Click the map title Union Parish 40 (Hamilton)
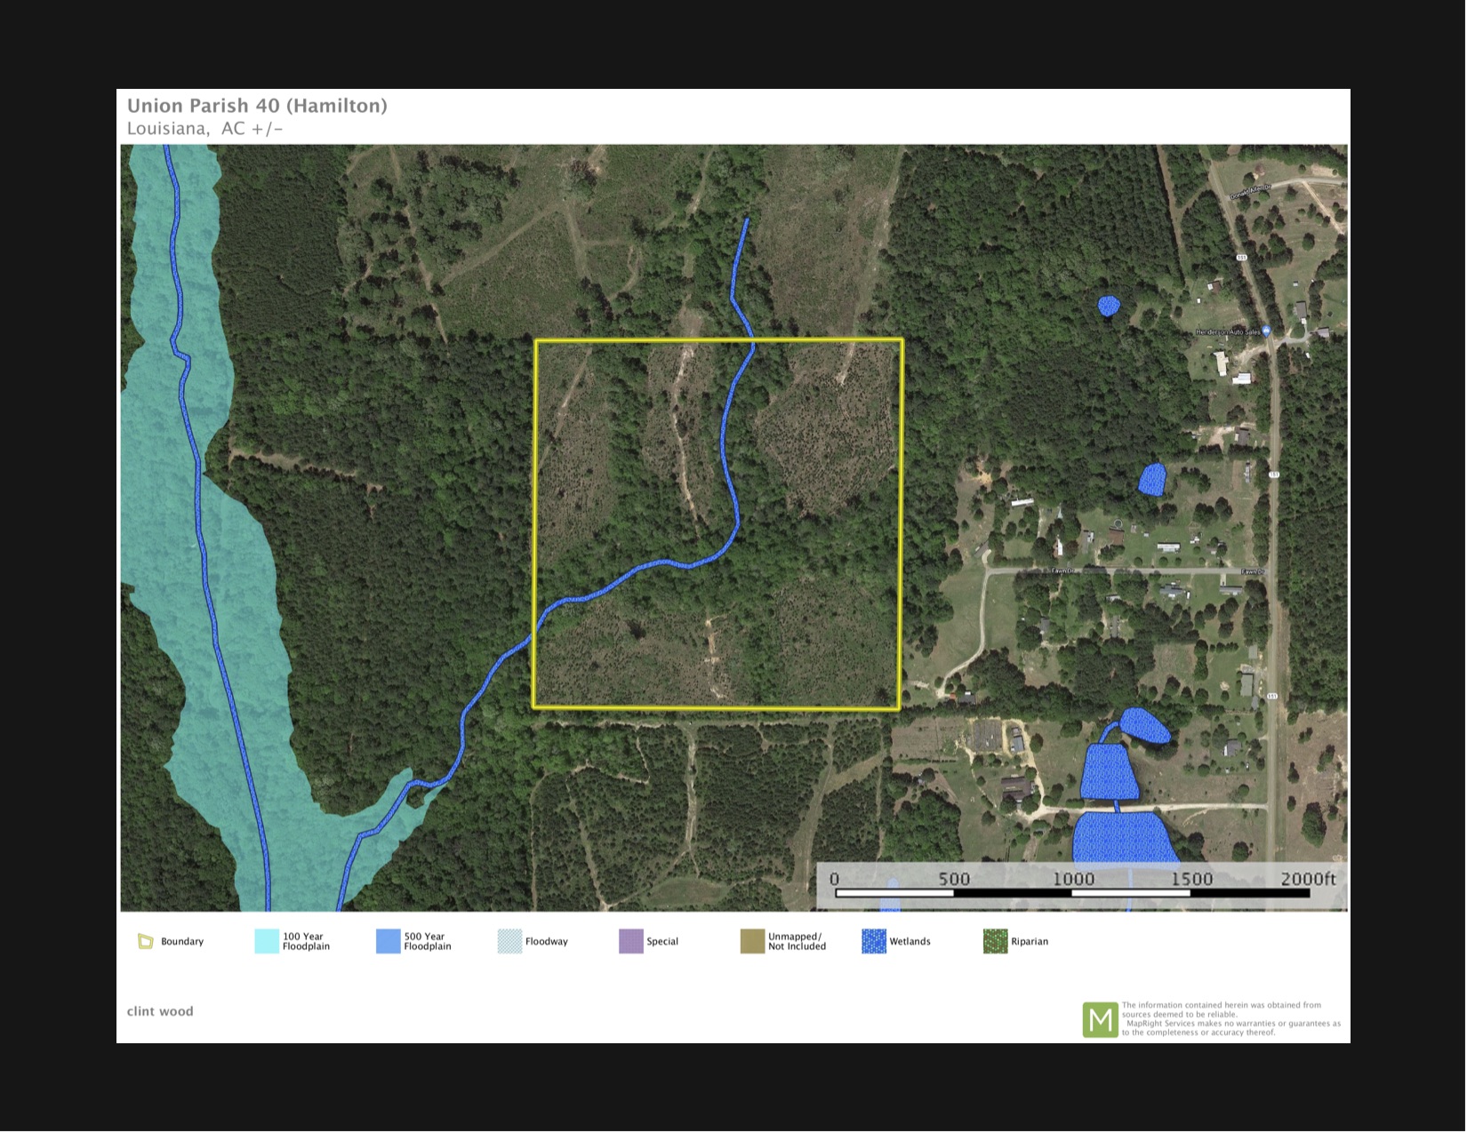The image size is (1467, 1133). 257,106
